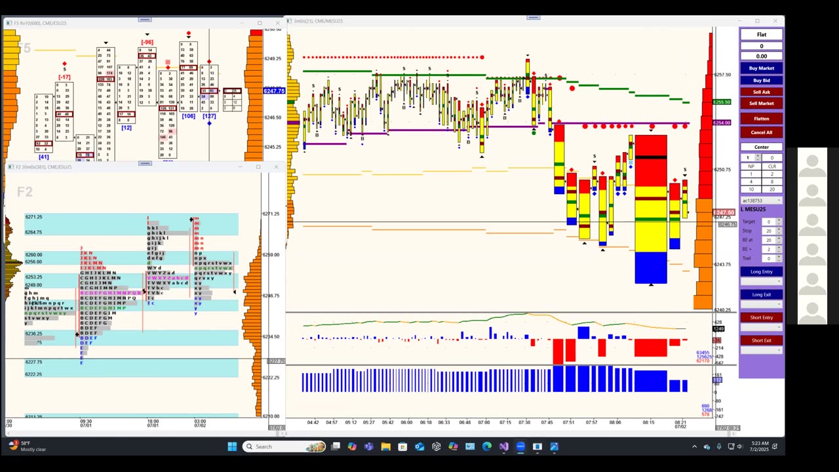839x472 pixels.
Task: Click the Trail value field
Action: pos(769,258)
